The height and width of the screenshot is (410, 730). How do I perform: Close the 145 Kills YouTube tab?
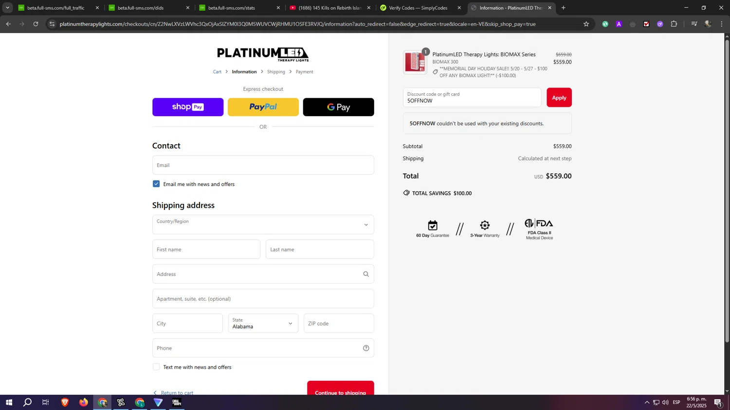[368, 8]
